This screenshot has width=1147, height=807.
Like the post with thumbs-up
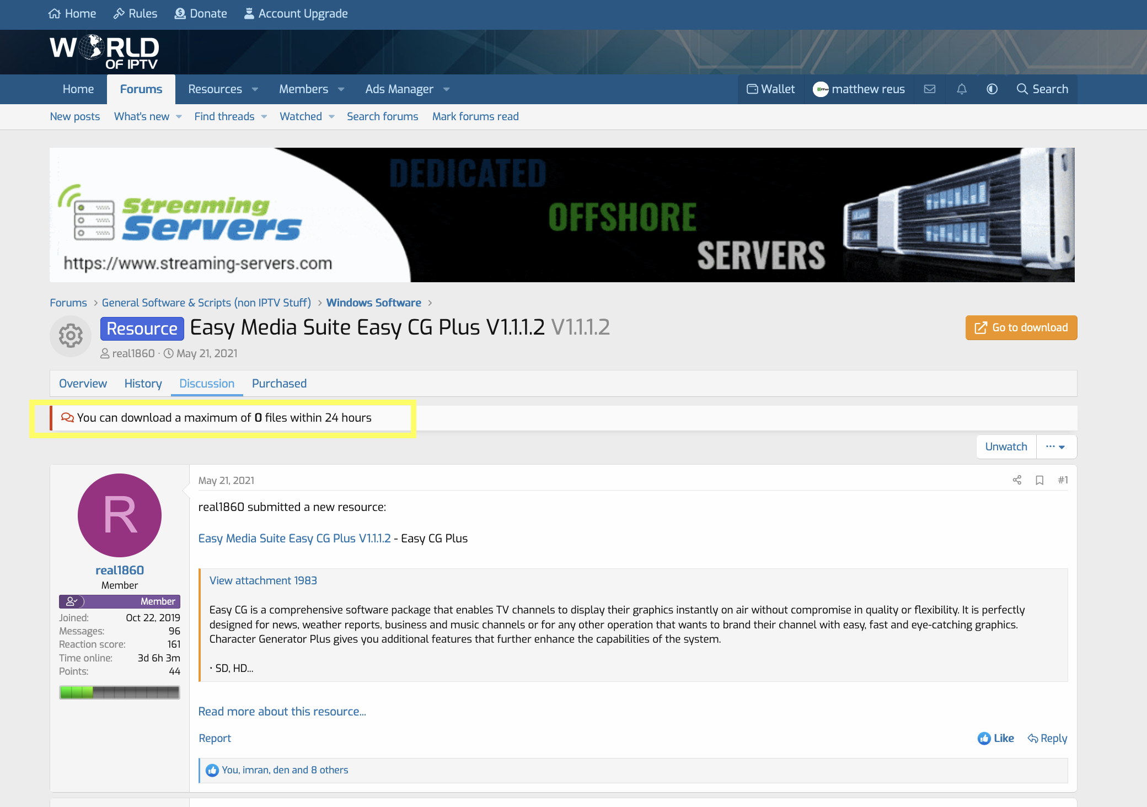[x=996, y=738]
